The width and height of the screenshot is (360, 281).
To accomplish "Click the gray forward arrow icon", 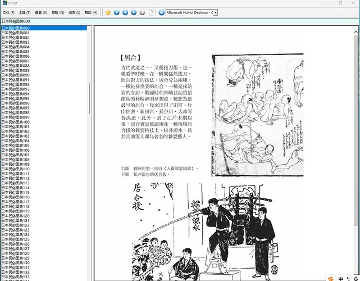I will [142, 12].
